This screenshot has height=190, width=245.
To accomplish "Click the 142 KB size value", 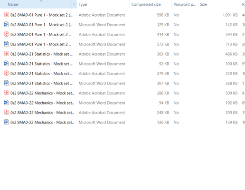I will tap(232, 25).
